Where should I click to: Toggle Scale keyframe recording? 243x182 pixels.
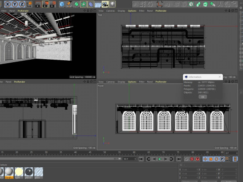coord(211,159)
